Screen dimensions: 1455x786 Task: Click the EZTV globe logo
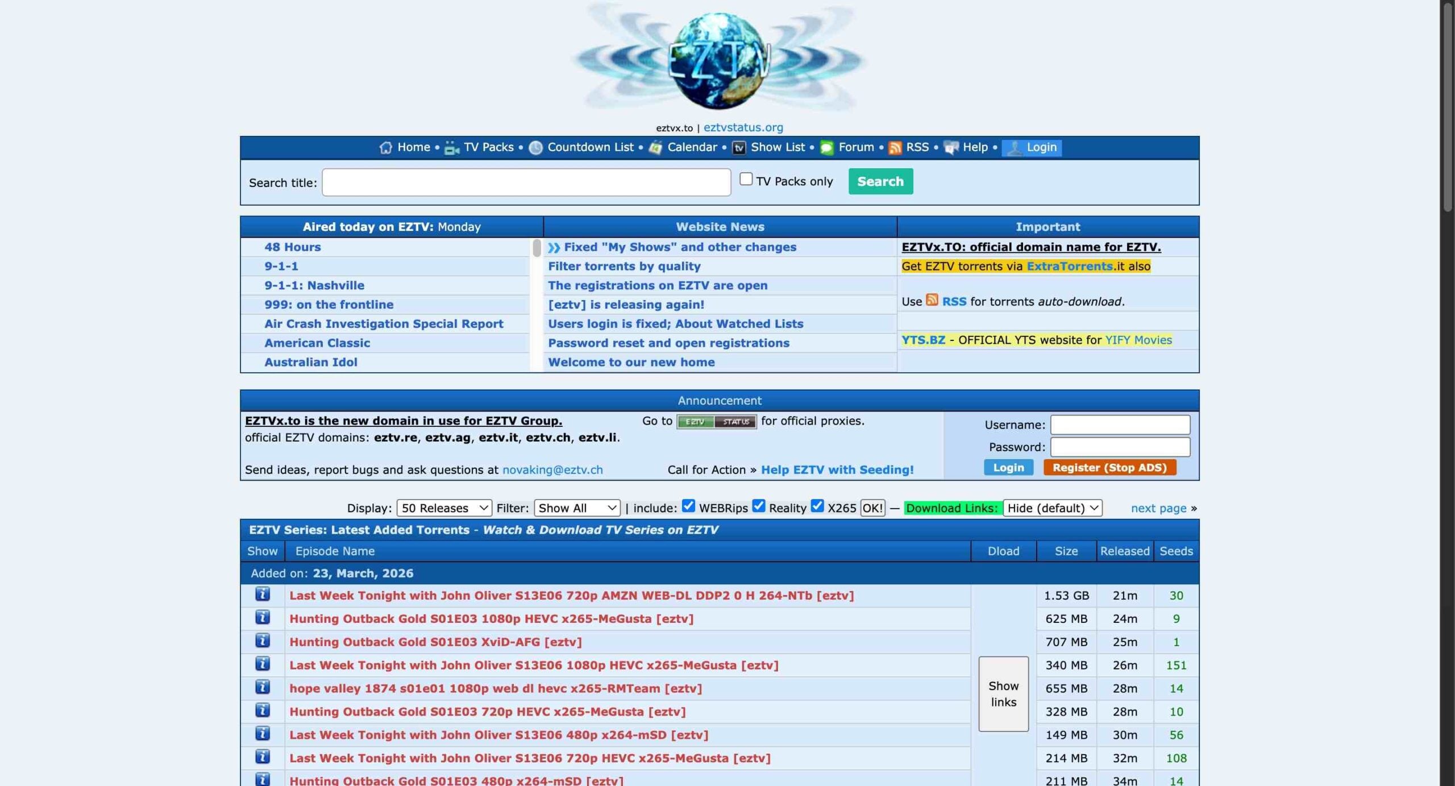(719, 60)
